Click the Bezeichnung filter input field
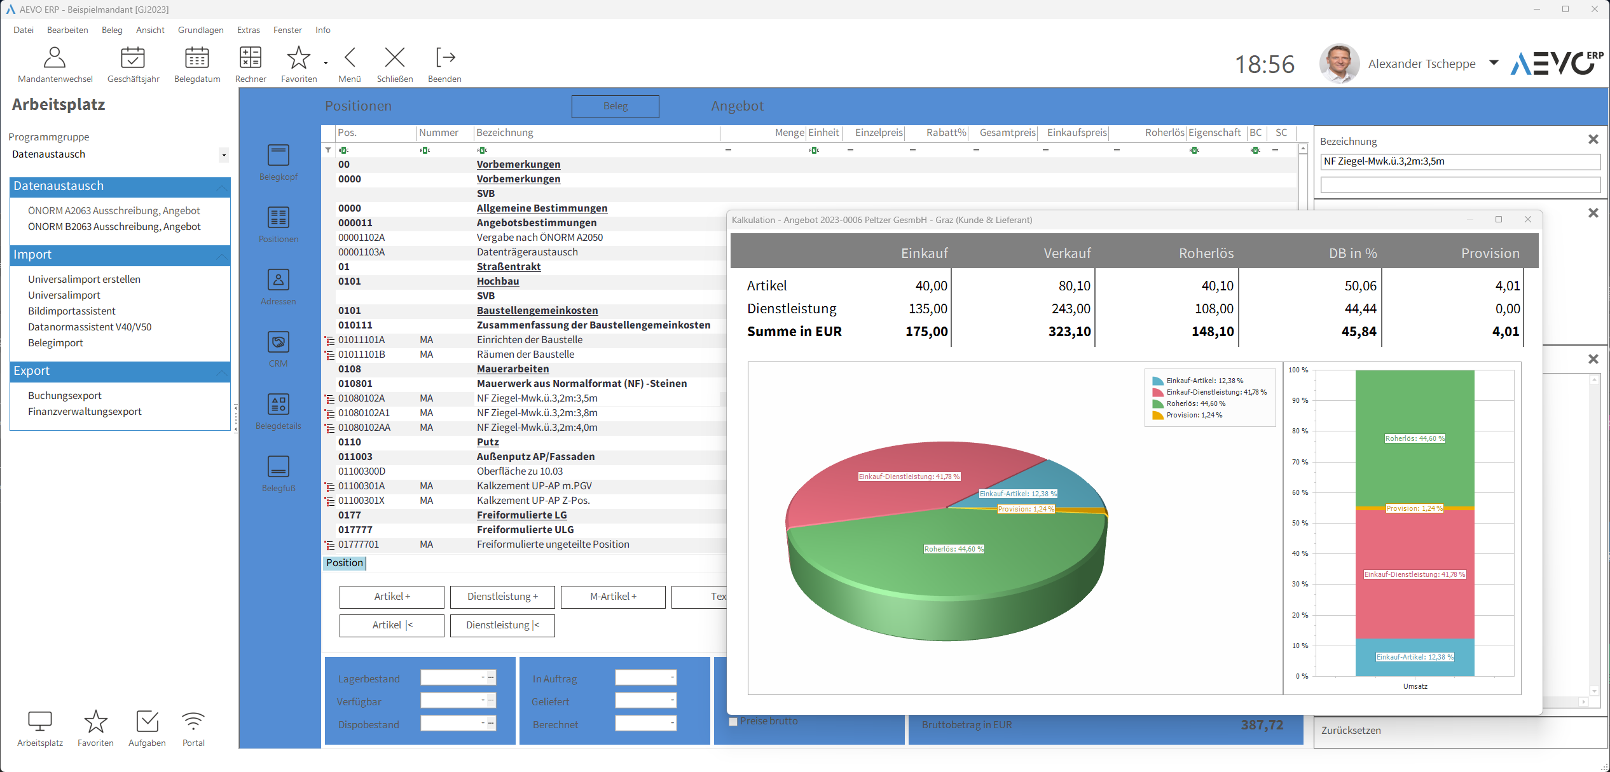1610x772 pixels. coord(1461,161)
